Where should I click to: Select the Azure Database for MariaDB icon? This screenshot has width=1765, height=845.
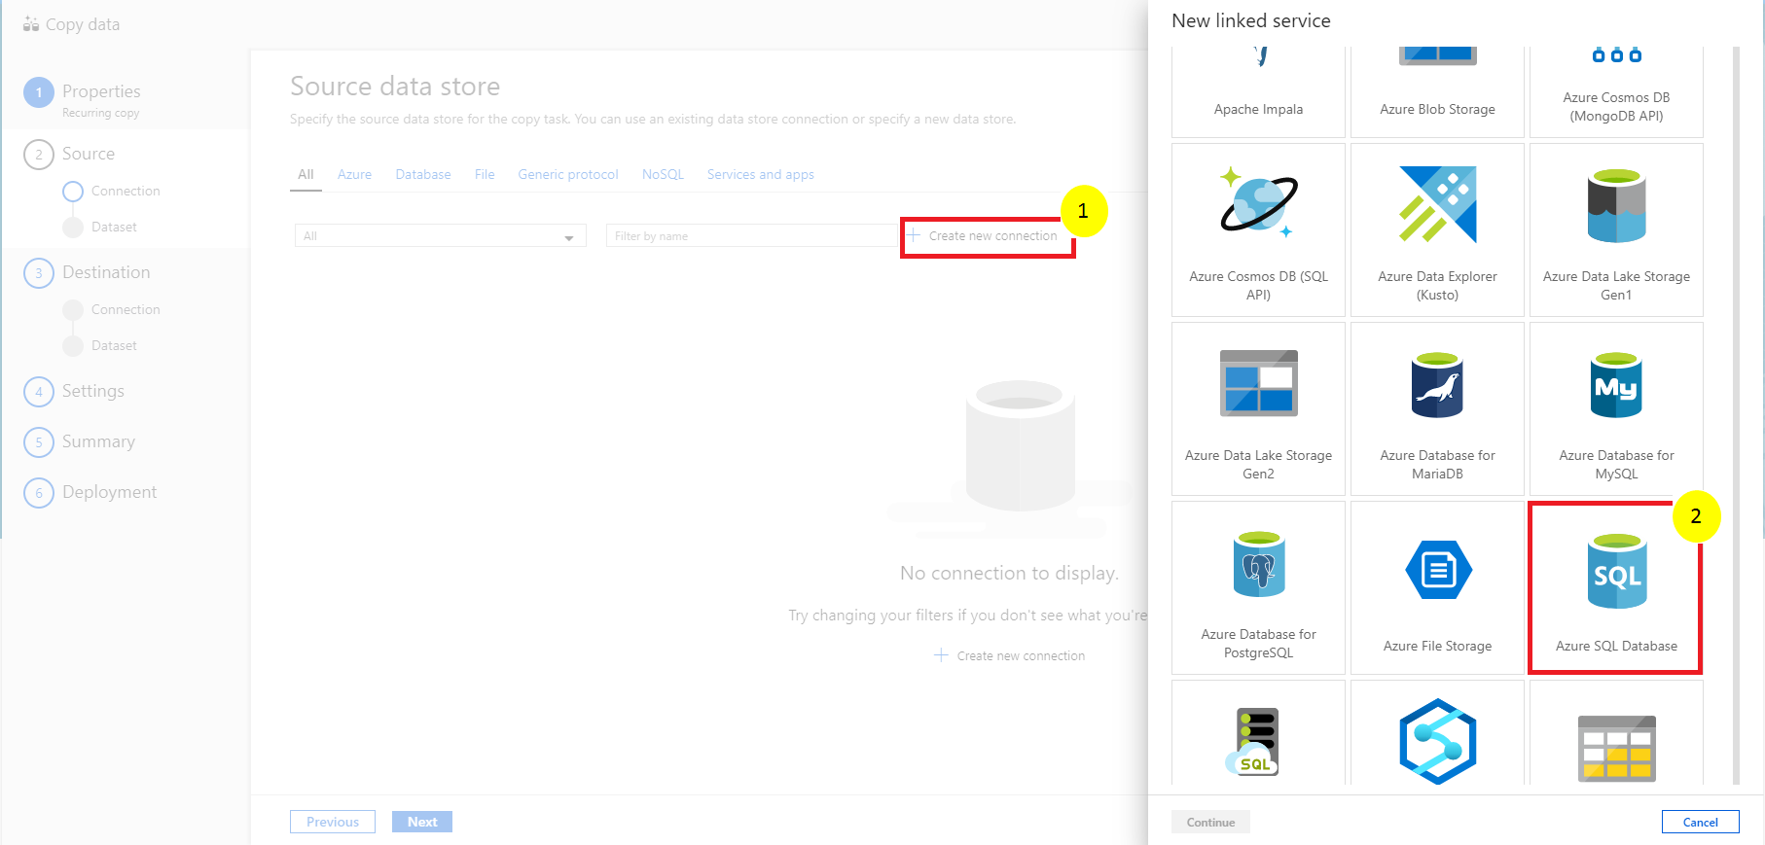pos(1437,385)
